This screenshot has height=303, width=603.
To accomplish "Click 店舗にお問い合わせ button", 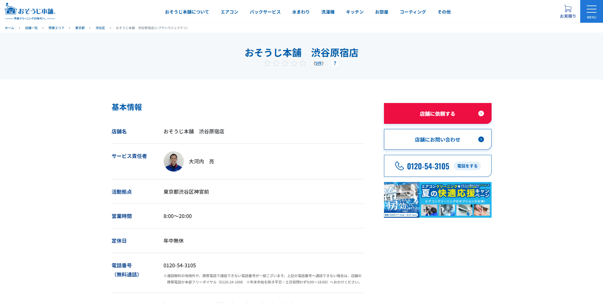I will point(438,139).
